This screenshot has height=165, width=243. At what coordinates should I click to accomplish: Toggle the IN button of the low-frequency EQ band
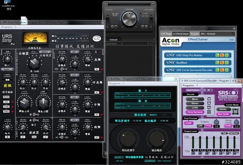point(97,137)
